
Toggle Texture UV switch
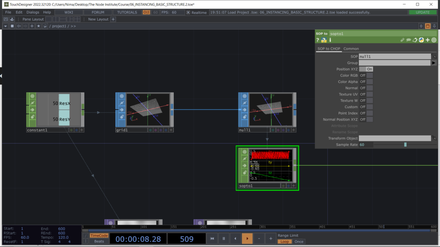point(366,94)
